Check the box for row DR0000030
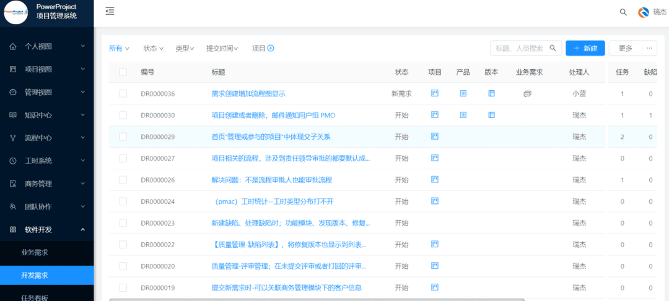Image resolution: width=669 pixels, height=301 pixels. [x=123, y=115]
